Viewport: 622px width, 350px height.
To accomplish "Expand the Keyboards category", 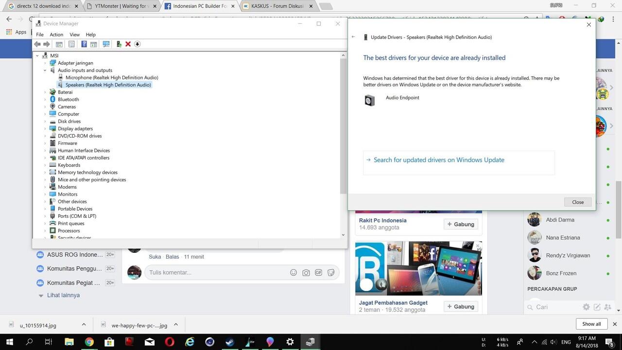I will [45, 165].
